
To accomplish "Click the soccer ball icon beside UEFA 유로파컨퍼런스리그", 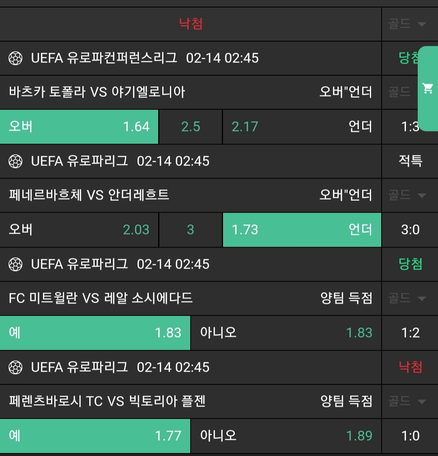I will pos(15,58).
